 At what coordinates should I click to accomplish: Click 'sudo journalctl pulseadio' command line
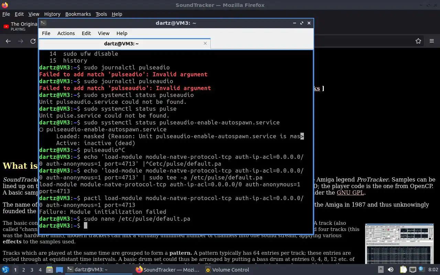click(126, 67)
